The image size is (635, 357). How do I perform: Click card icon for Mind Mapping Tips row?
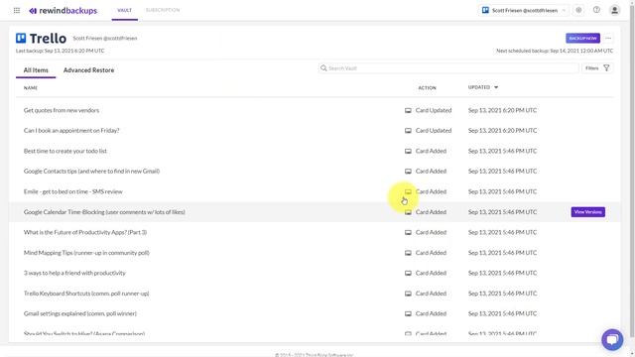408,253
